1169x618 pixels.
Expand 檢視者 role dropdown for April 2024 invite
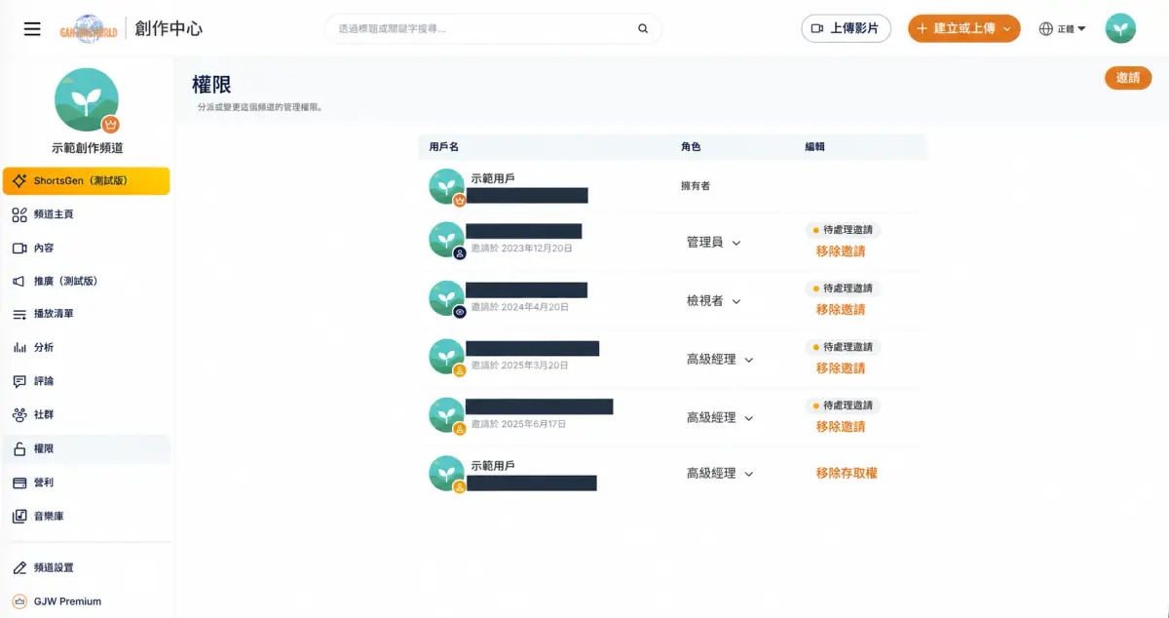pos(713,300)
